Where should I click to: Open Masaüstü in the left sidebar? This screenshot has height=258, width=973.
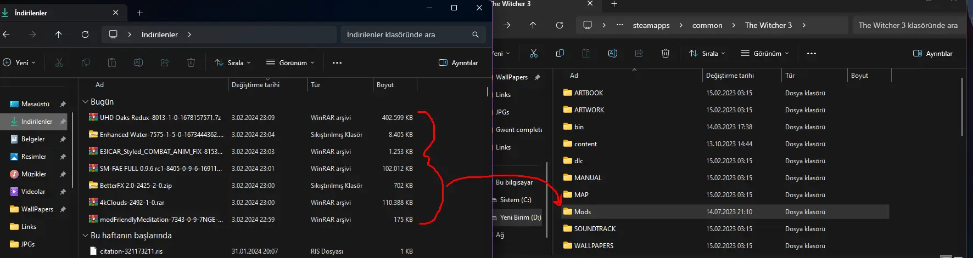35,104
